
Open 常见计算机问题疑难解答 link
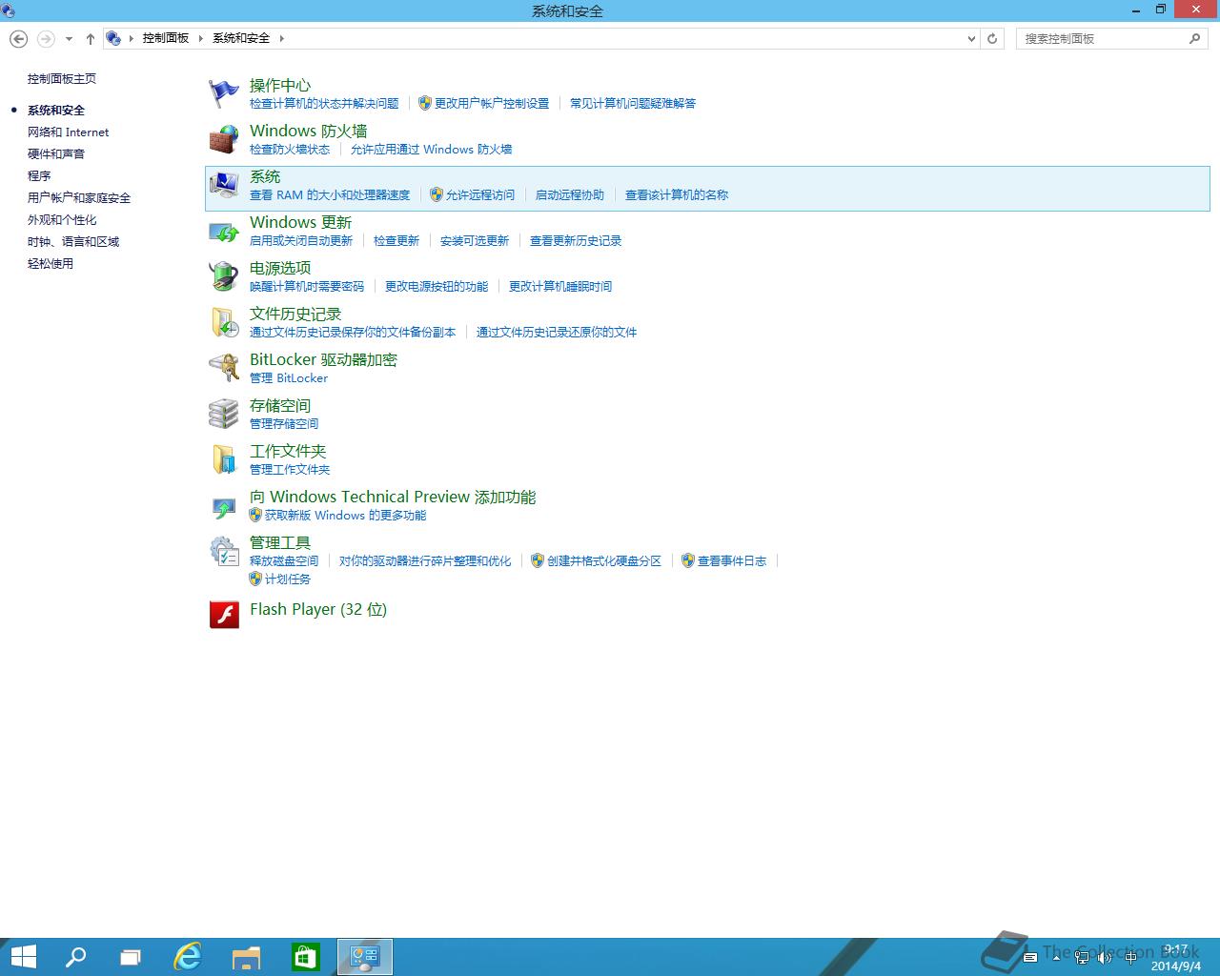pyautogui.click(x=633, y=103)
